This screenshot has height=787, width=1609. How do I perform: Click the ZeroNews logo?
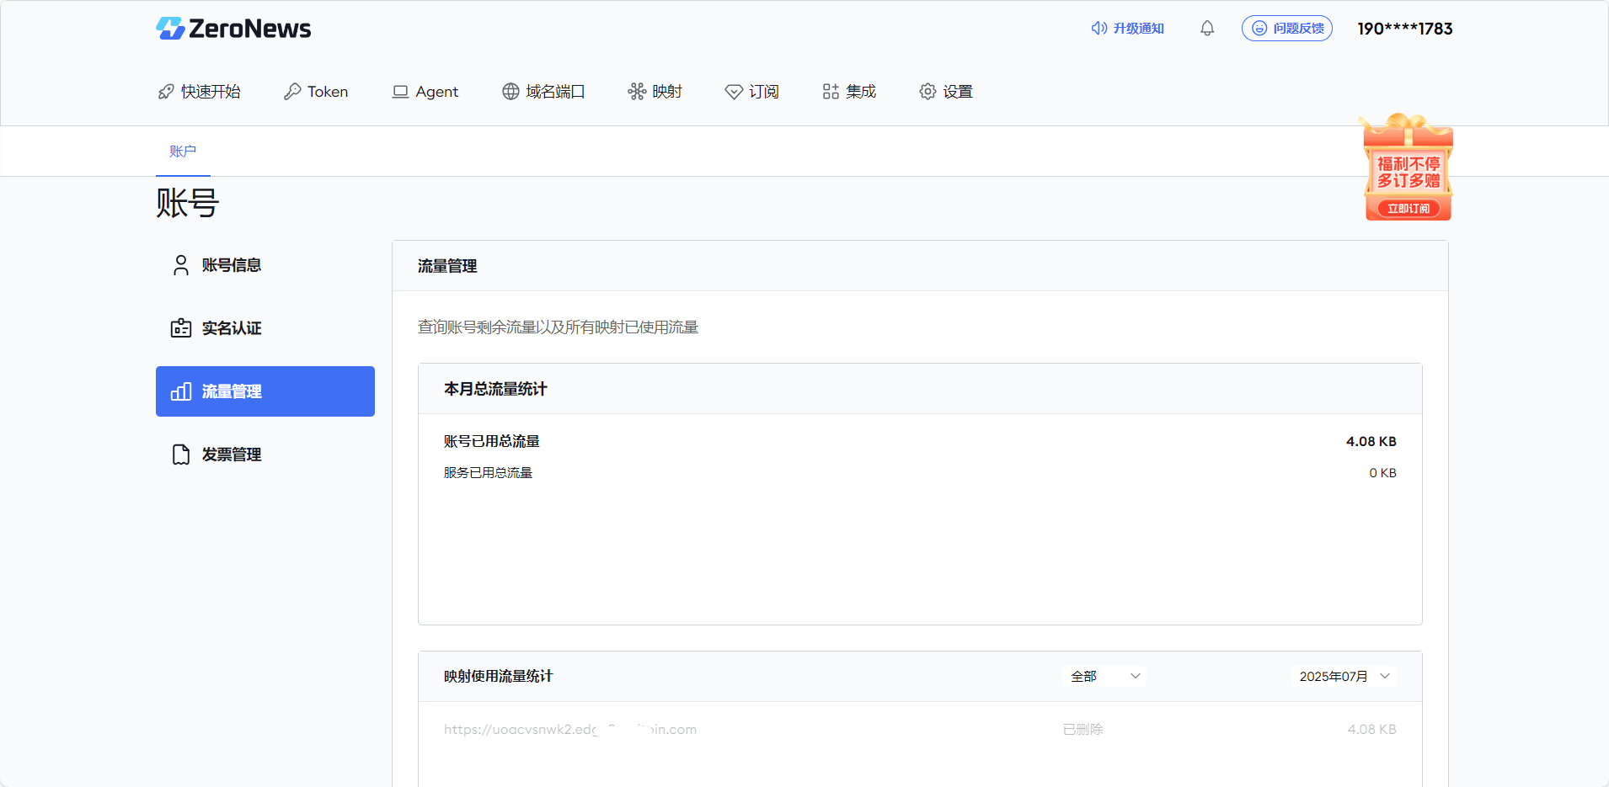[233, 29]
